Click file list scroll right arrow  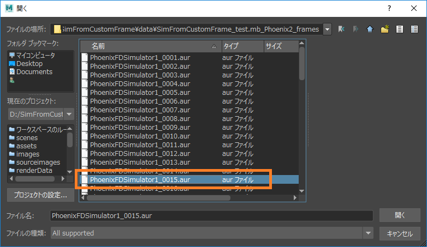(x=295, y=198)
